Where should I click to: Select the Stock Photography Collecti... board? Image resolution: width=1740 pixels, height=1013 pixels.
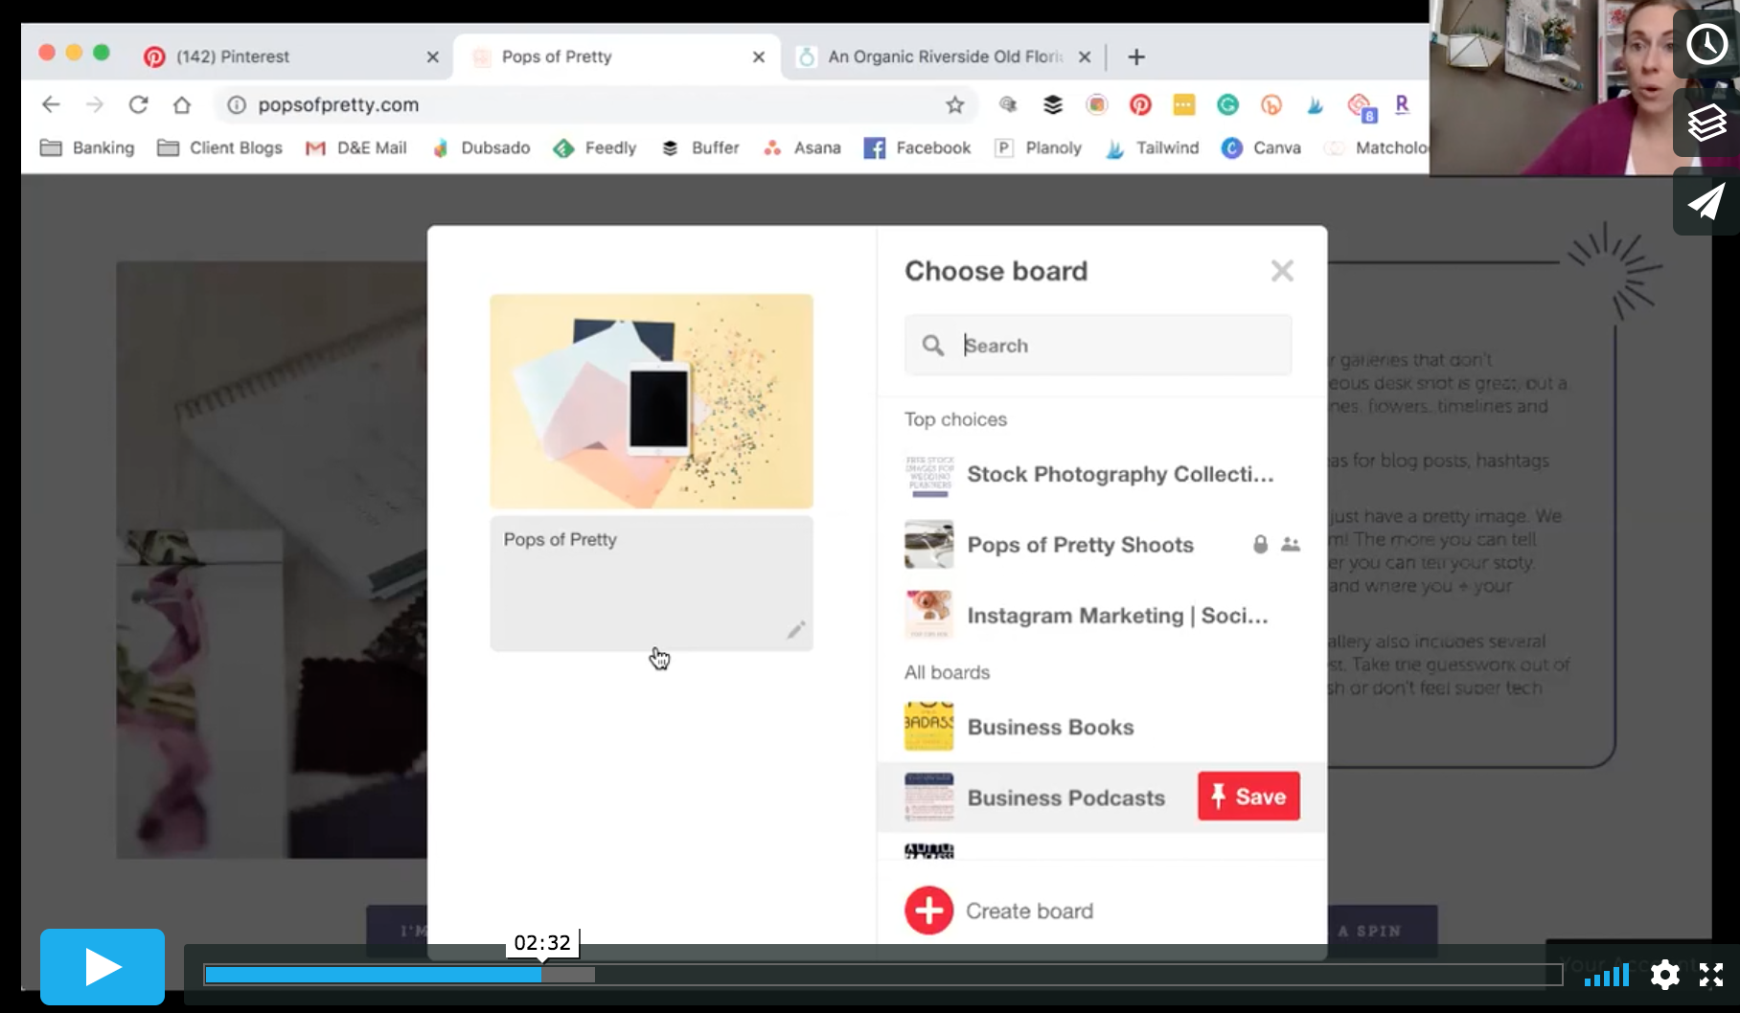1102,474
